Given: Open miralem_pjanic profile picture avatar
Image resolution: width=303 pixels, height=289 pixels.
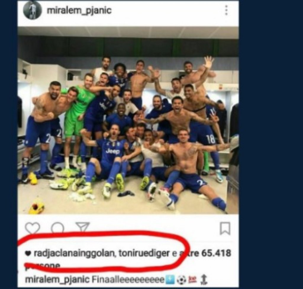Looking at the screenshot, I should [32, 10].
